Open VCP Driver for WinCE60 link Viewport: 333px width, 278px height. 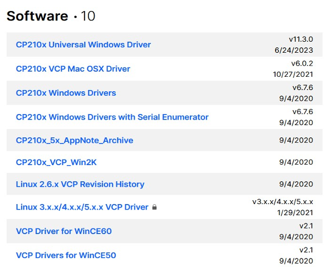tap(63, 231)
